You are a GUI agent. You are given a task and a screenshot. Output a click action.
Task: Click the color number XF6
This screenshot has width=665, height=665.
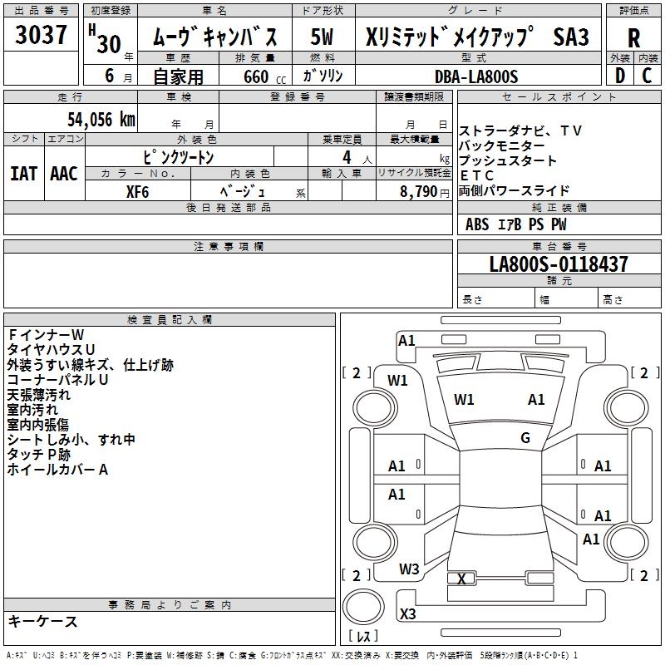(137, 192)
